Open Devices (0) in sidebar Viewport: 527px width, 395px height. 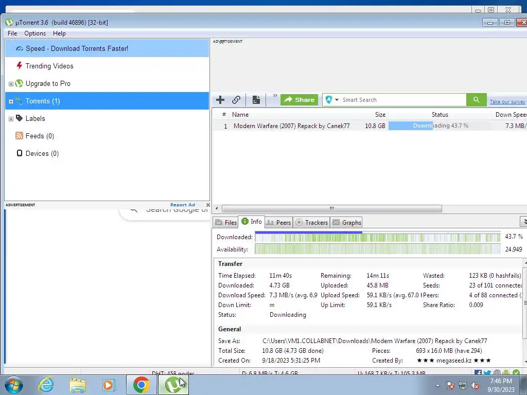pyautogui.click(x=42, y=153)
